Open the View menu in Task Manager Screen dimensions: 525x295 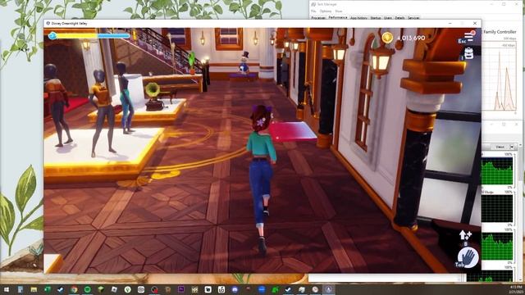339,11
